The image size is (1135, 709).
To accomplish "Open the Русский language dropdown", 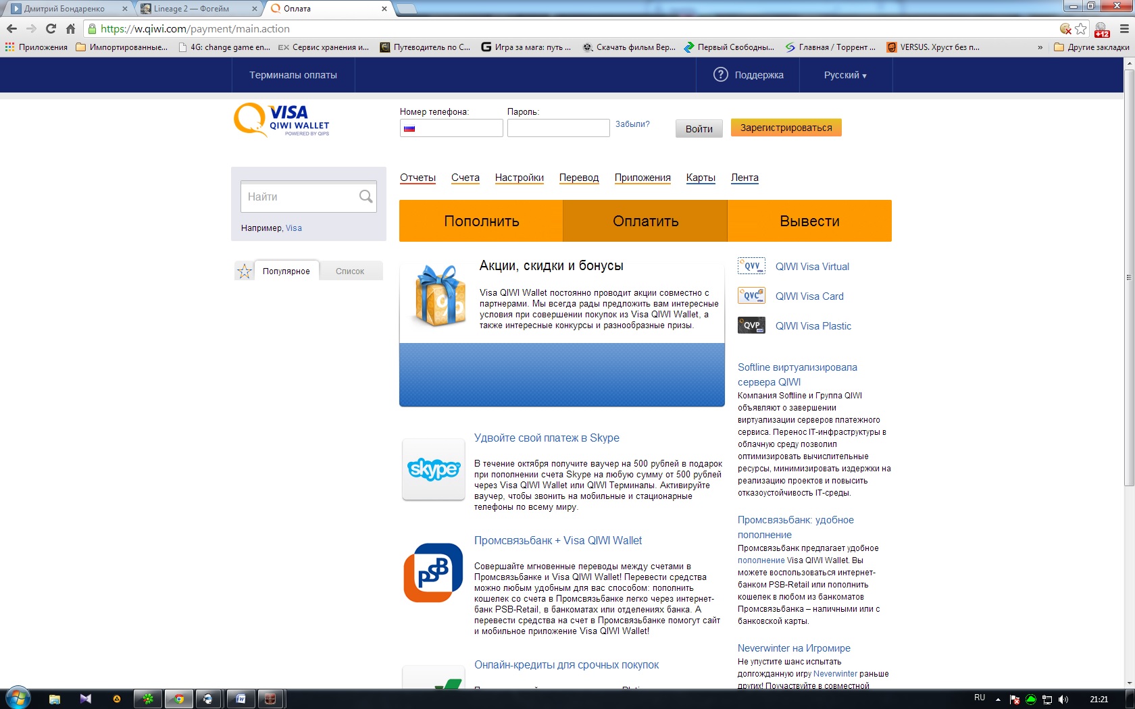I will click(x=845, y=75).
